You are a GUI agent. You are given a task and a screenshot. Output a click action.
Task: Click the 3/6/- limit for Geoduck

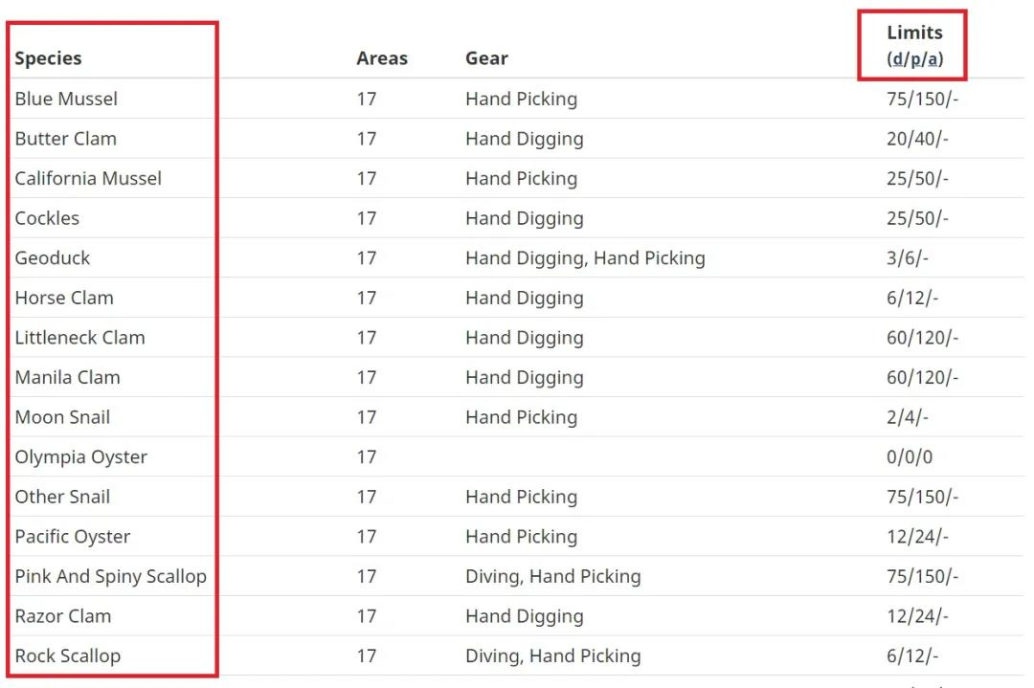[x=907, y=257]
